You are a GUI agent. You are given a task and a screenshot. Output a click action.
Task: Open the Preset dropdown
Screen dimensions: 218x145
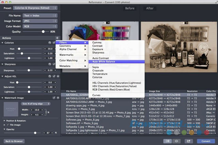point(36,7)
